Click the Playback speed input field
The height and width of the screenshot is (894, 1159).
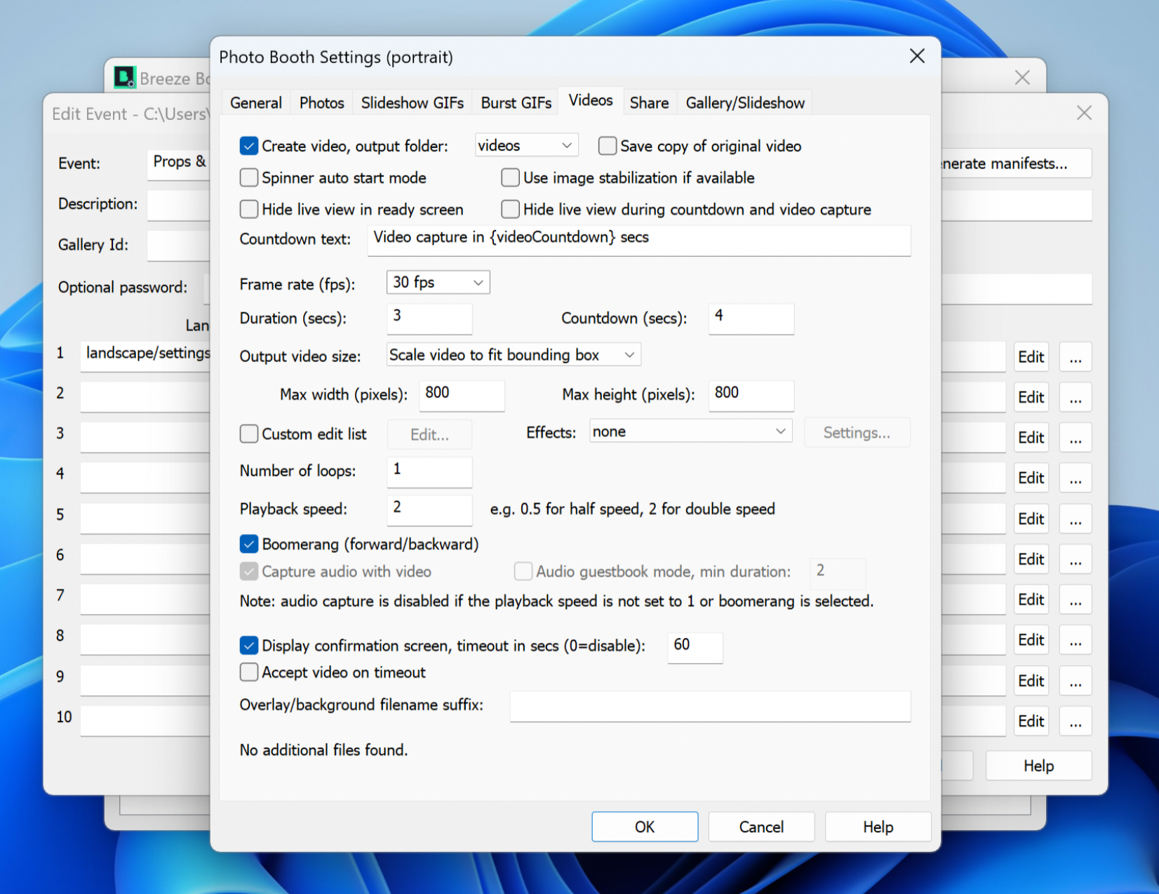[429, 508]
